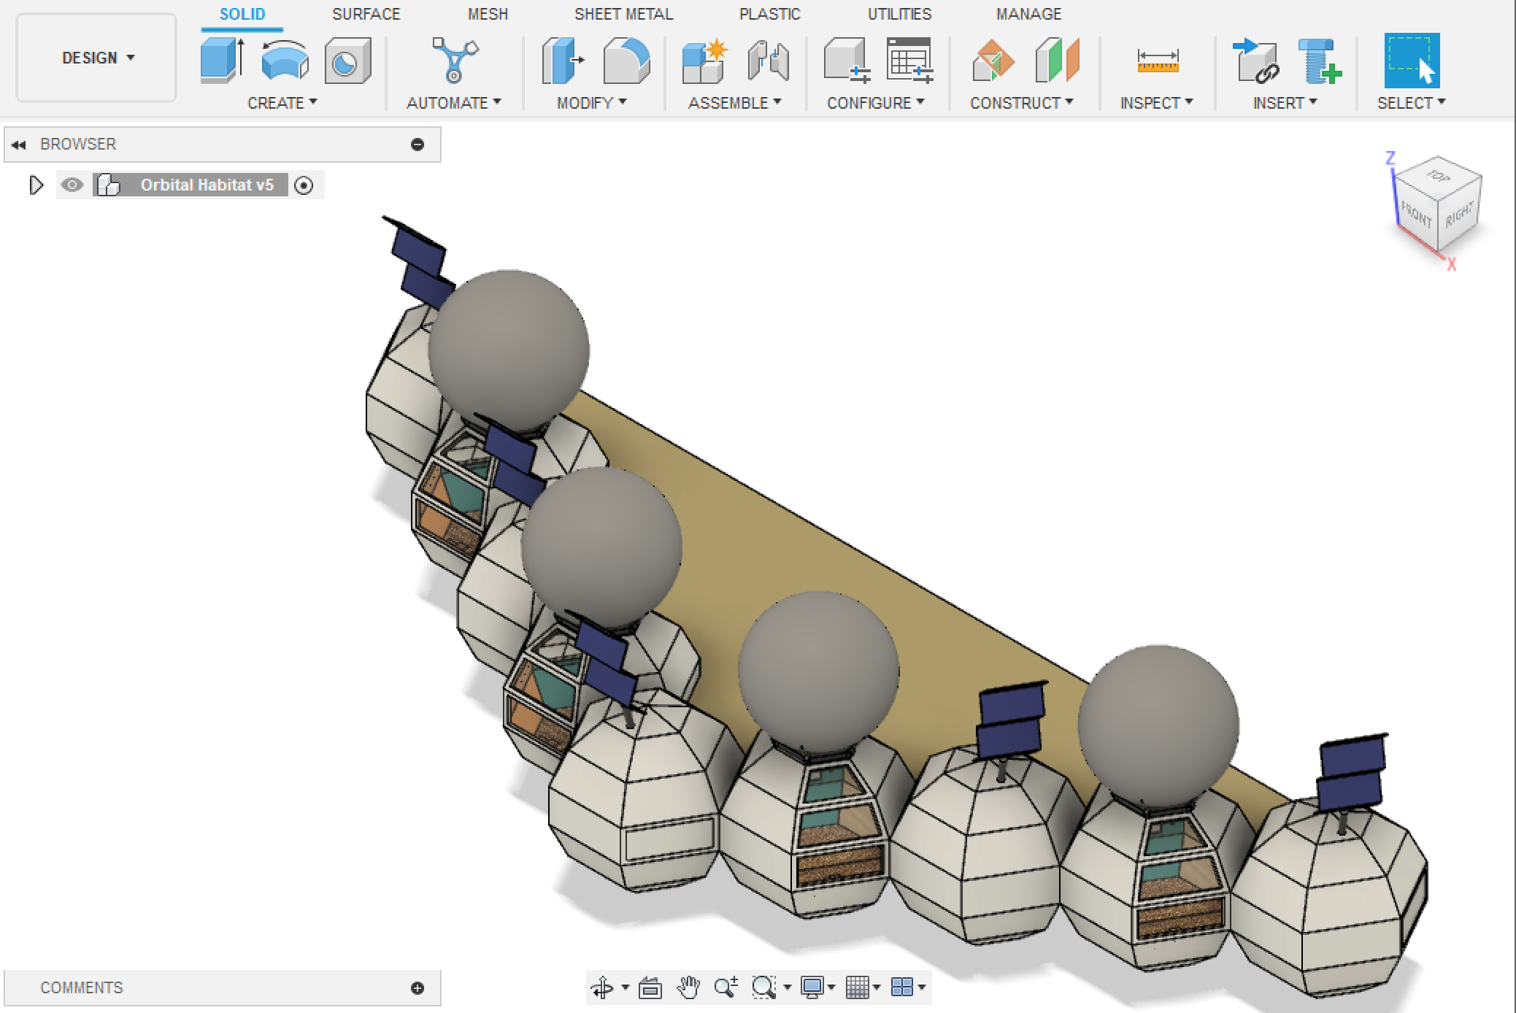Switch to the UTILITIES tab
Image resolution: width=1516 pixels, height=1013 pixels.
[x=900, y=14]
